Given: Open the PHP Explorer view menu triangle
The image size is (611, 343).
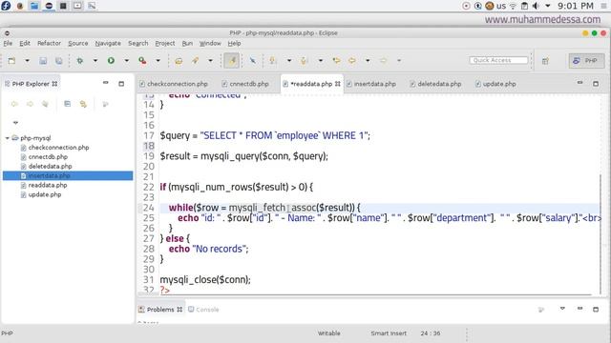Looking at the screenshot, I should (x=15, y=123).
